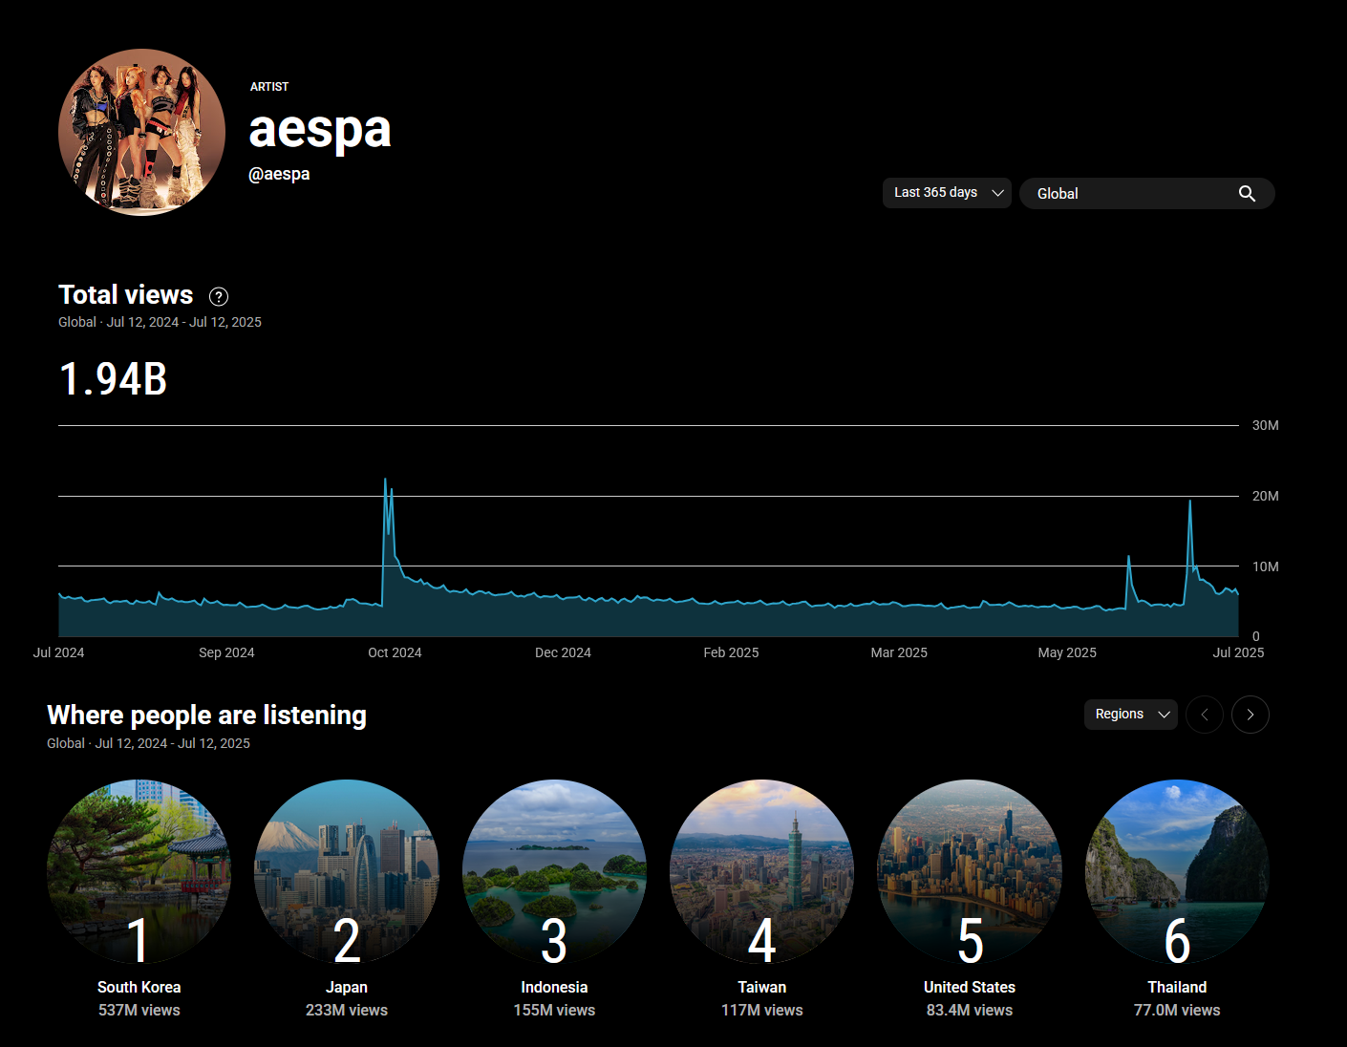Screen dimensions: 1347x1047
Task: Select the Indonesia region thumbnail
Action: tap(554, 871)
